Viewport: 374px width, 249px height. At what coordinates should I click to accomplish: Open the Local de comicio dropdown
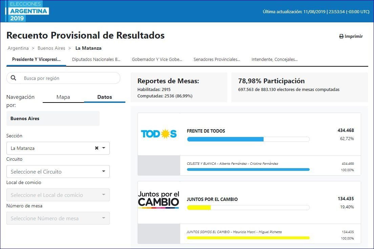coord(104,195)
